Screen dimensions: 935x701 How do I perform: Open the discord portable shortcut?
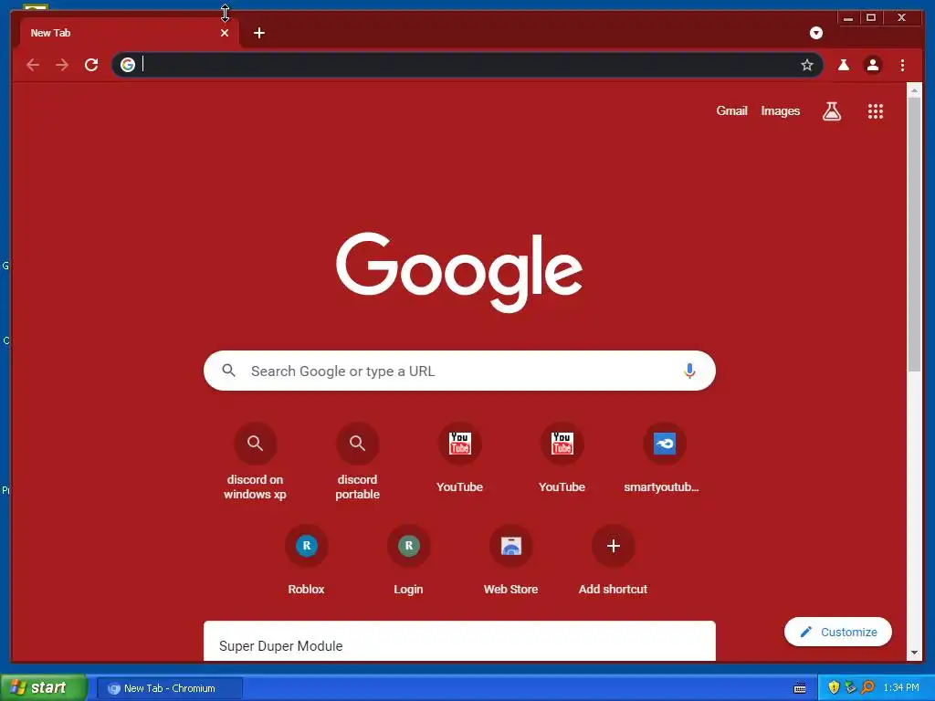[357, 462]
